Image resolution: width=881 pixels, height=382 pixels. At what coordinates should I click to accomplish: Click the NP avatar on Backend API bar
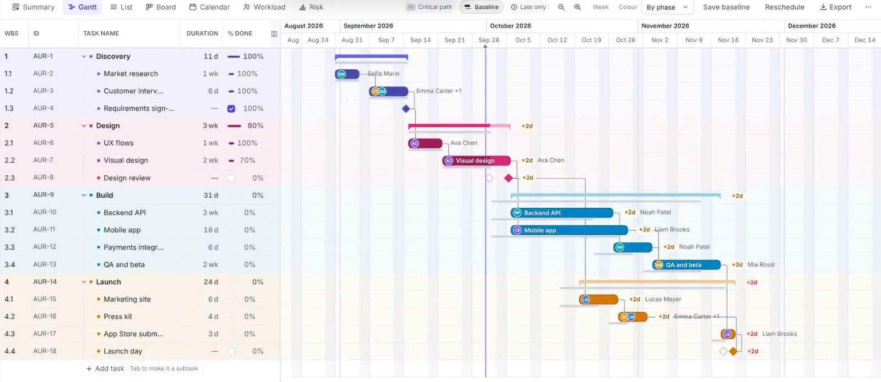(x=516, y=213)
